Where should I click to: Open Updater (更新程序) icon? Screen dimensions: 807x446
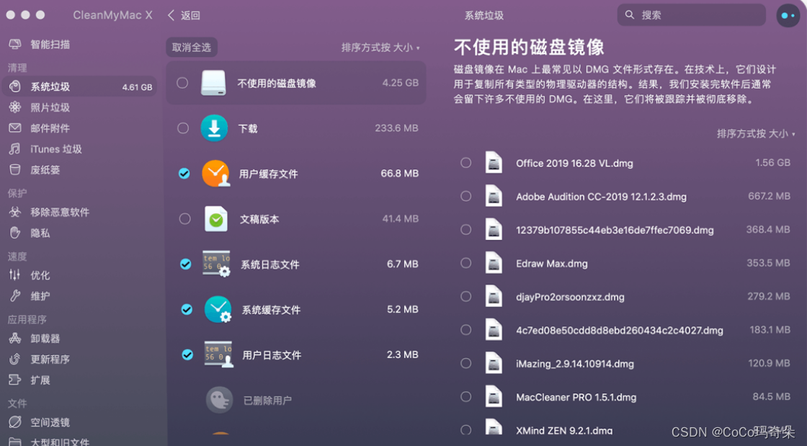(15, 359)
